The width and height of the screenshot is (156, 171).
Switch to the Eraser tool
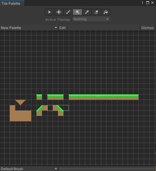coord(96,12)
